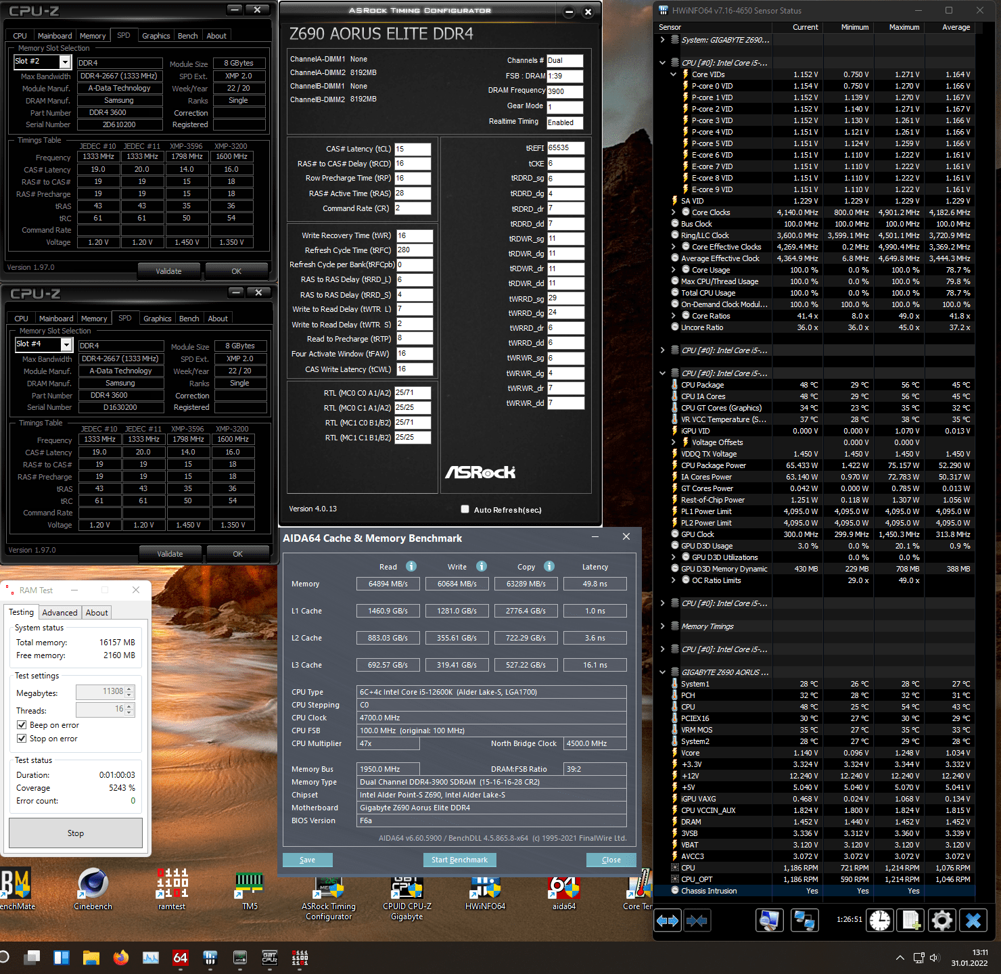Open Slot #2 dropdown in upper CPU-Z
This screenshot has width=1001, height=974.
(x=65, y=62)
